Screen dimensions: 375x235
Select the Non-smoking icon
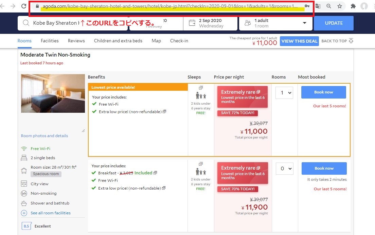pyautogui.click(x=24, y=193)
